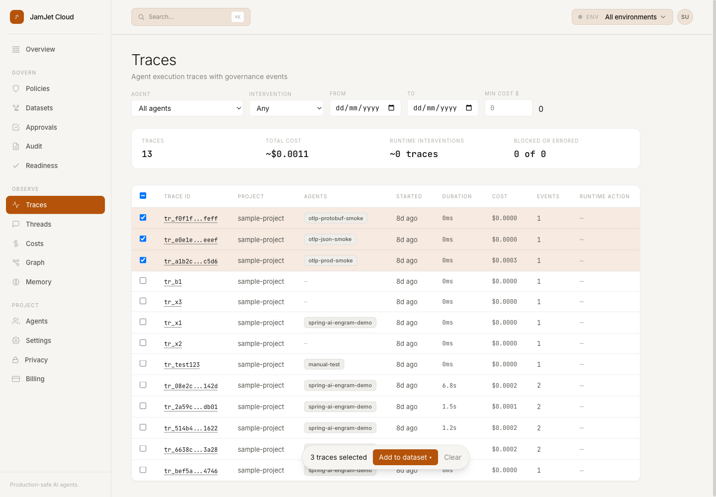Click the Memory brain icon

16,282
